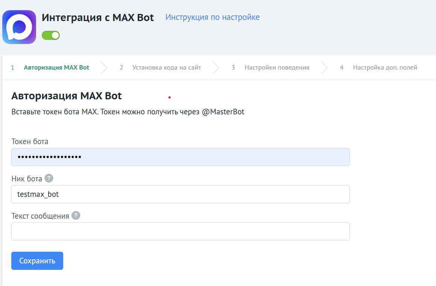Image resolution: width=436 pixels, height=286 pixels.
Task: Open the "Настройка доп. полей" step
Action: pyautogui.click(x=385, y=68)
